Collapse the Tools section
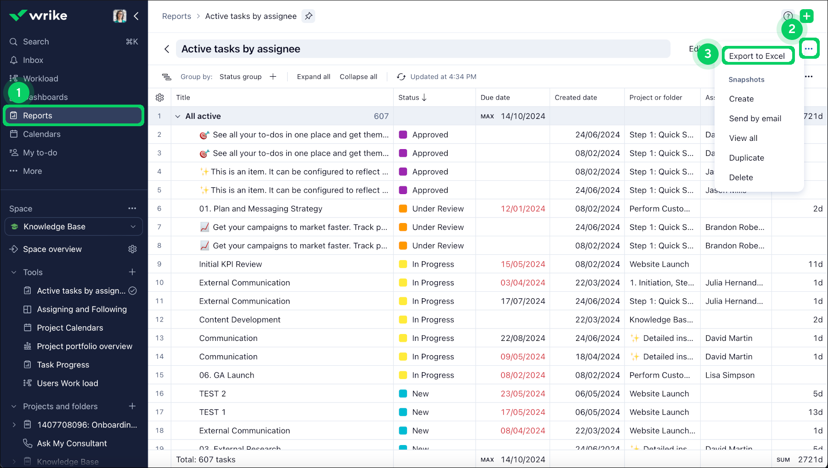Screen dimensions: 828x468 pyautogui.click(x=14, y=273)
